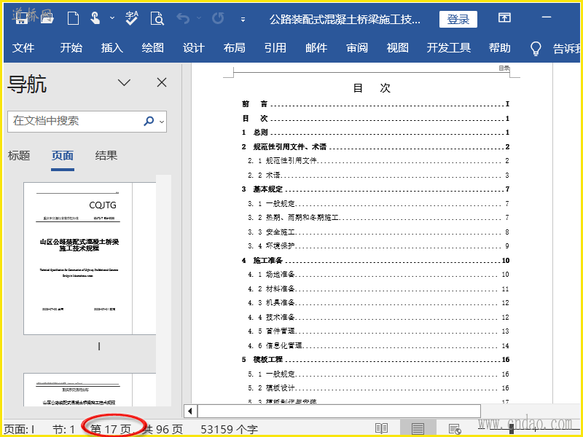The image size is (583, 437).
Task: Expand the search options dropdown in navigation
Action: click(162, 121)
